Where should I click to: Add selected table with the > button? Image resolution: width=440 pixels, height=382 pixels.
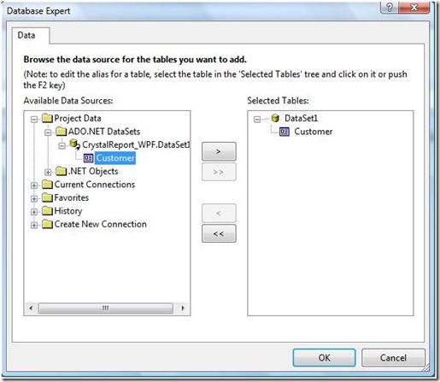(x=219, y=151)
